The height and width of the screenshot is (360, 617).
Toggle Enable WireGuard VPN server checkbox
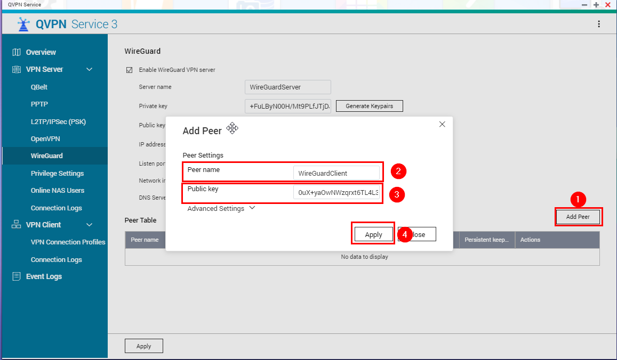pyautogui.click(x=129, y=70)
